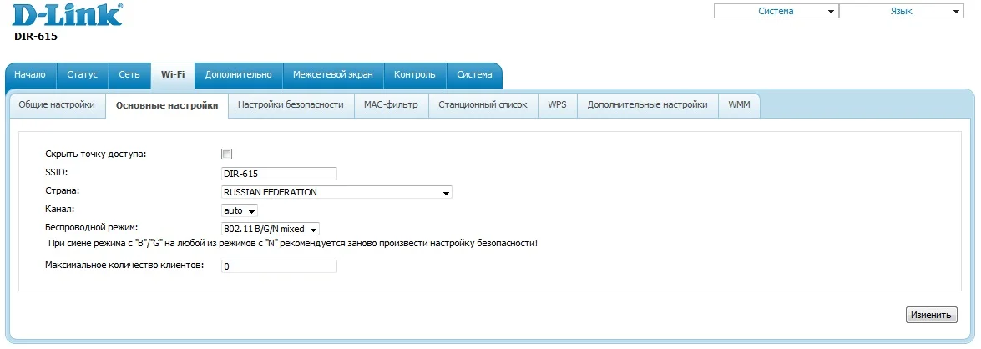Click into the SSID field DIR-615
The width and height of the screenshot is (981, 349).
coord(279,174)
